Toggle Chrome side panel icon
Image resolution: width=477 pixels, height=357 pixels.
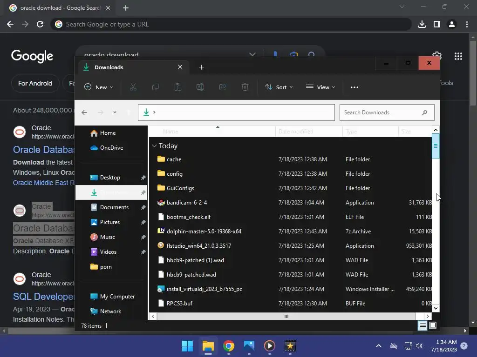coord(437,24)
